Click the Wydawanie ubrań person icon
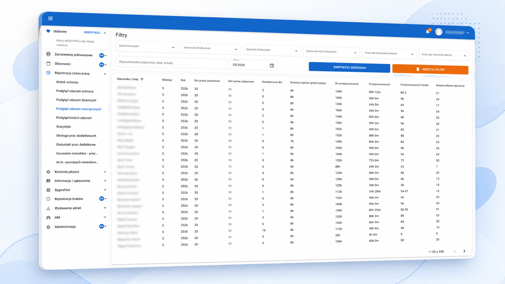 pyautogui.click(x=48, y=208)
